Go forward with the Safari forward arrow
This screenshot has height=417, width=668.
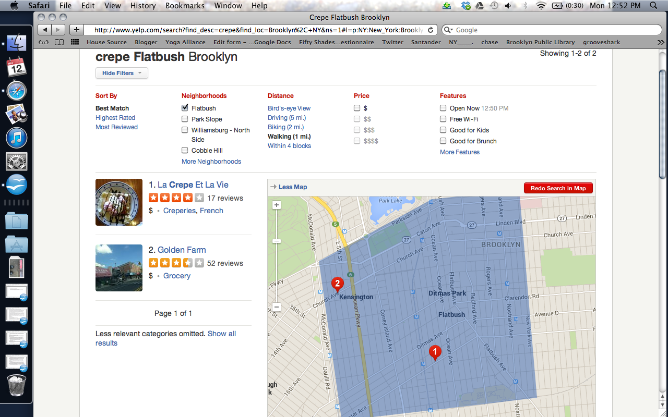click(x=58, y=30)
